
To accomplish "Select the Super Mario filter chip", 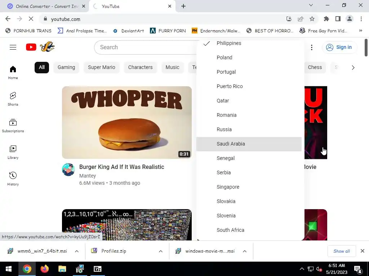I will (101, 68).
